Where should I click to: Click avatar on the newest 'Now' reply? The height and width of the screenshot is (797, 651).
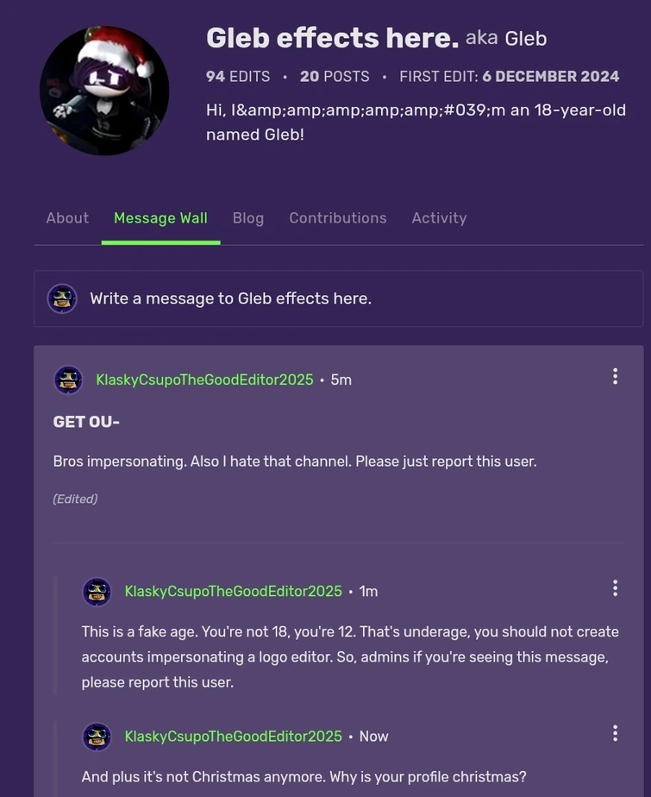(97, 737)
